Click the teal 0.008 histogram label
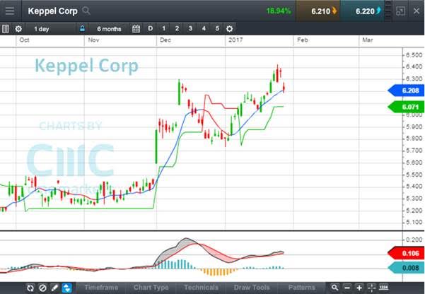Viewport: 425px width, 294px height. coord(406,268)
